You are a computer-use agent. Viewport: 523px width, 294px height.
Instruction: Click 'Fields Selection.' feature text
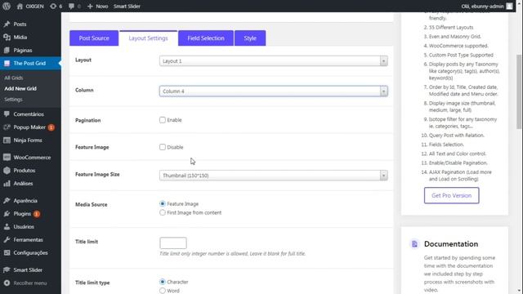[446, 145]
